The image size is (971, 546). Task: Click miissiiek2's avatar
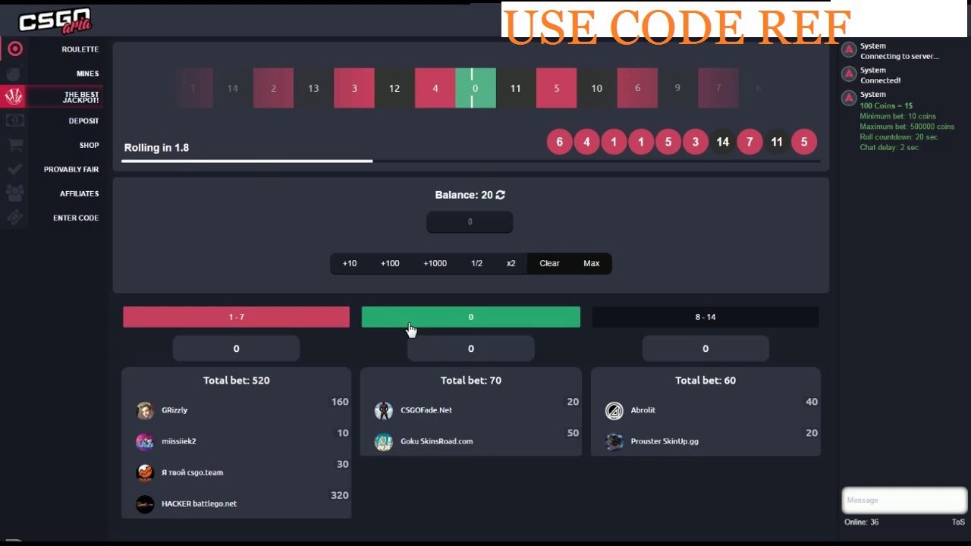(x=145, y=441)
